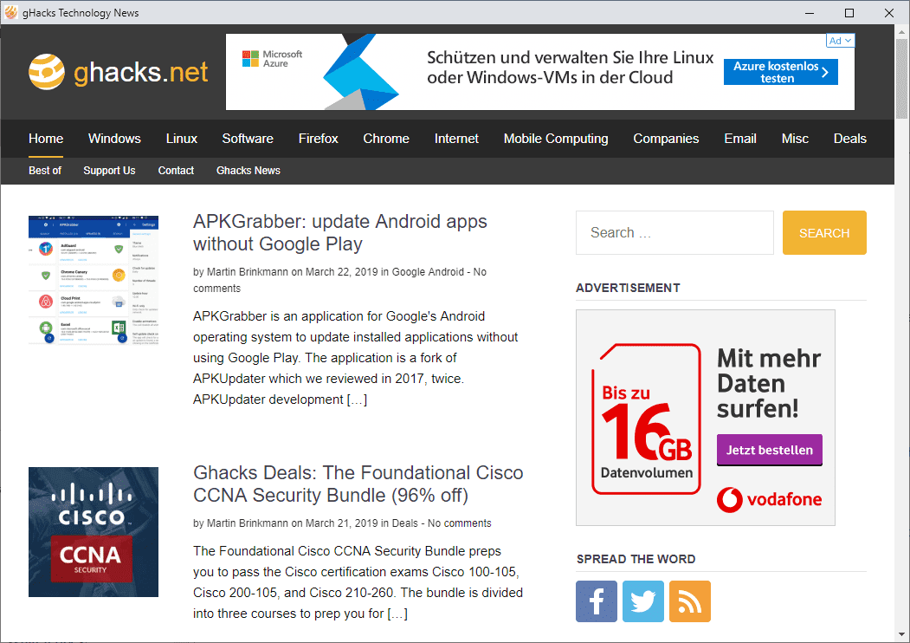Open the Best of page

pyautogui.click(x=45, y=171)
